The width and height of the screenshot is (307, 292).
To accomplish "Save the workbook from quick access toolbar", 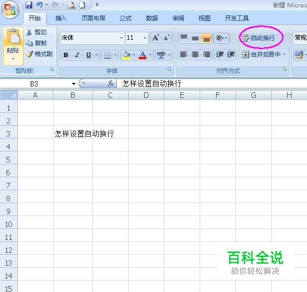I will click(x=29, y=5).
